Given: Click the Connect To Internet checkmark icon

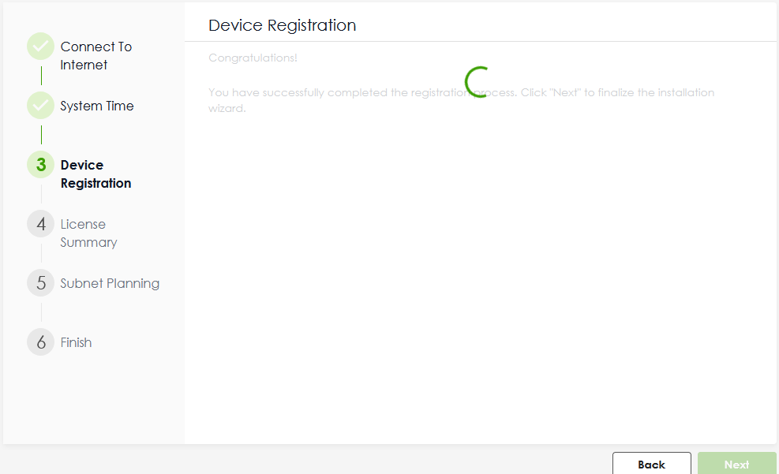Looking at the screenshot, I should click(x=41, y=47).
